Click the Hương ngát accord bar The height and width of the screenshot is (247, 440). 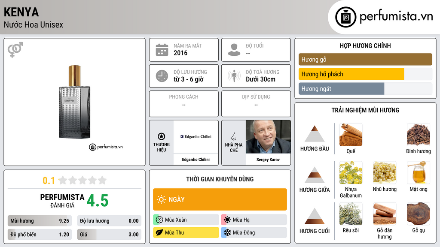[x=365, y=88]
